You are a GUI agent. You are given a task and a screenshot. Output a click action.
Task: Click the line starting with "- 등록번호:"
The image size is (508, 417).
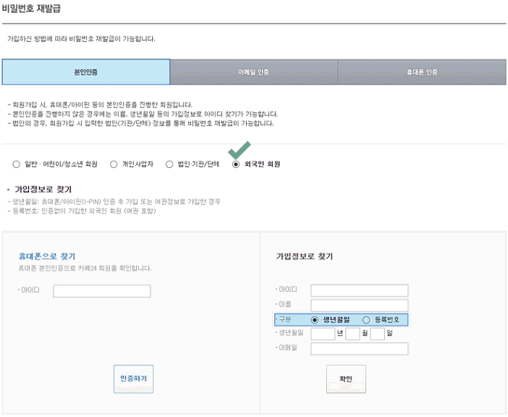[82, 211]
